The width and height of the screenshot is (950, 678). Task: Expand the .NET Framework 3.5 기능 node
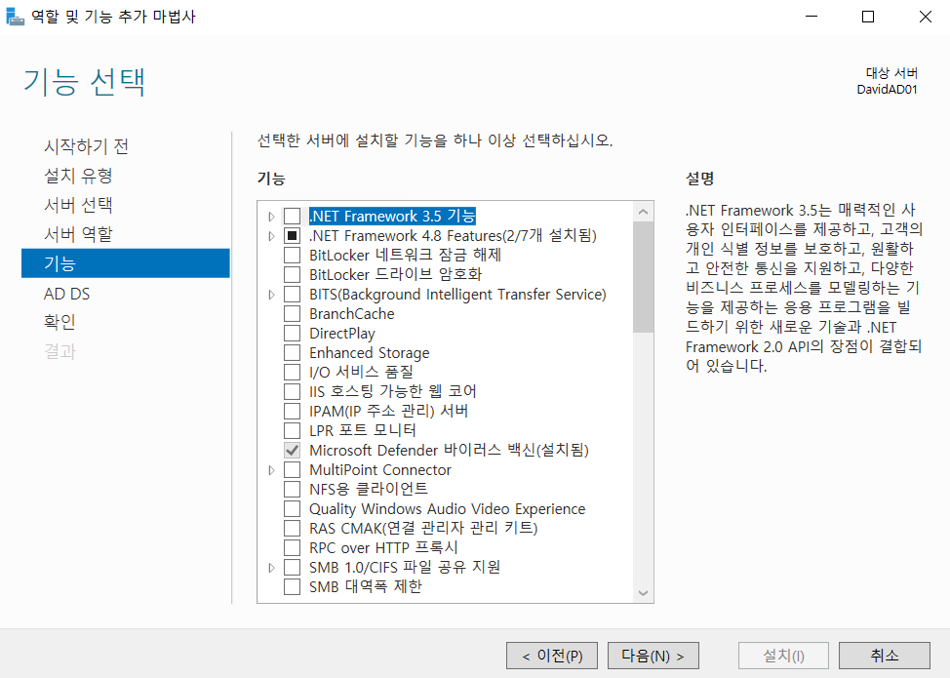[x=271, y=217]
